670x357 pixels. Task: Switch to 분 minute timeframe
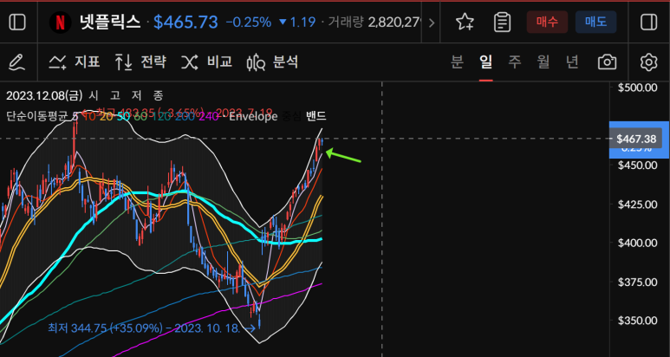point(457,62)
